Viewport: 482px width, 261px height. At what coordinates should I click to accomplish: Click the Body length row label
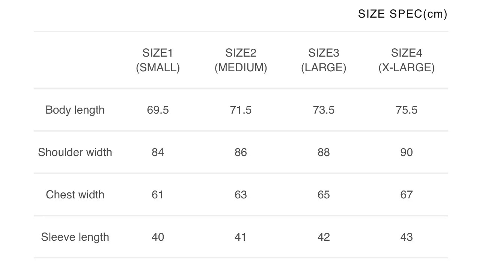tap(75, 110)
